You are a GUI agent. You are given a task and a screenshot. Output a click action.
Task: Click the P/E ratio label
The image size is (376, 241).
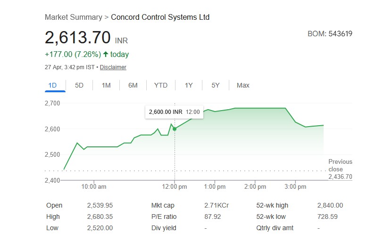point(163,217)
